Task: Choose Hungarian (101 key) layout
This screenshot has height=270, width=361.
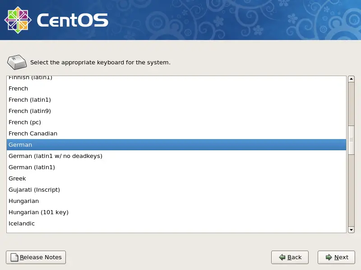Action: click(176, 212)
